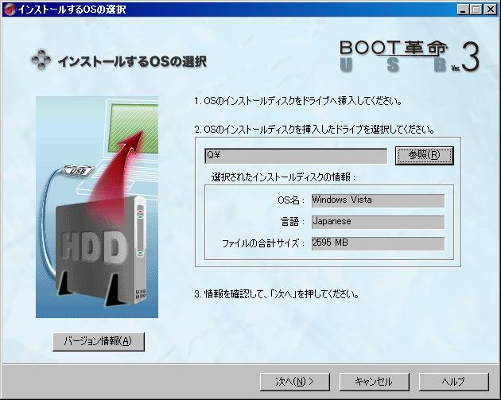This screenshot has width=501, height=400.
Task: Click the step 3 confirm information instruction text
Action: [x=277, y=293]
